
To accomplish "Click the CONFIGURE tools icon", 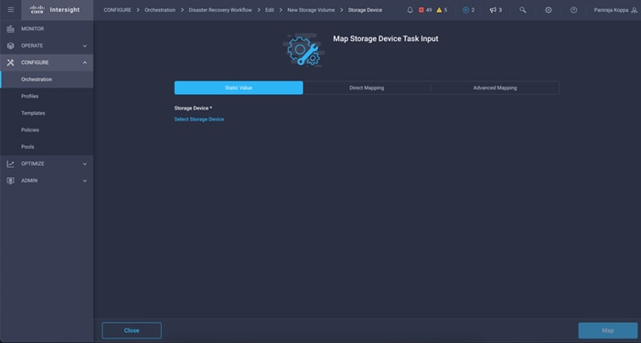I will 11,62.
